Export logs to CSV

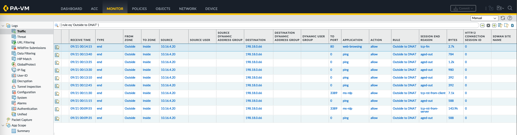[512, 25]
